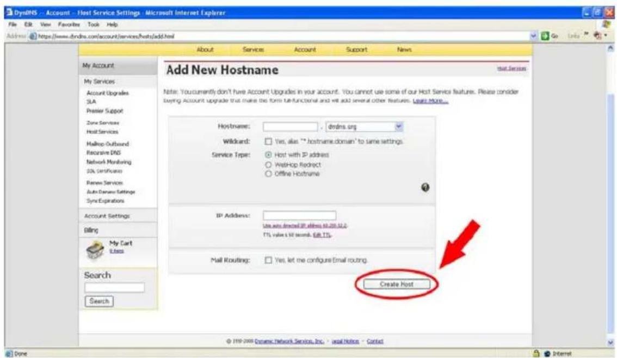Go to the About page tab
The height and width of the screenshot is (358, 617).
pos(205,49)
